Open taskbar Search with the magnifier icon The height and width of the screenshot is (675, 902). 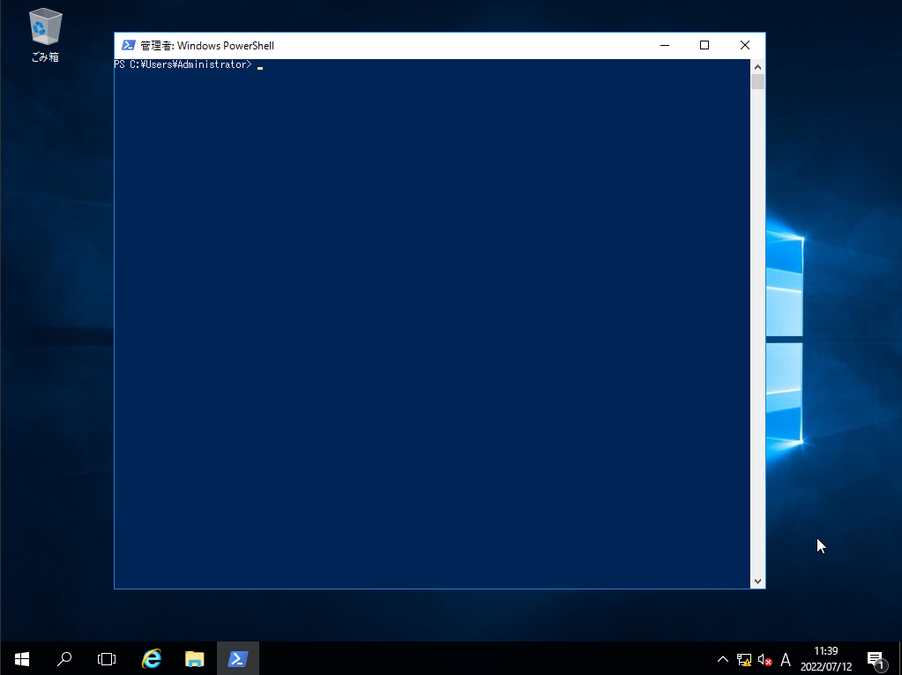point(64,658)
